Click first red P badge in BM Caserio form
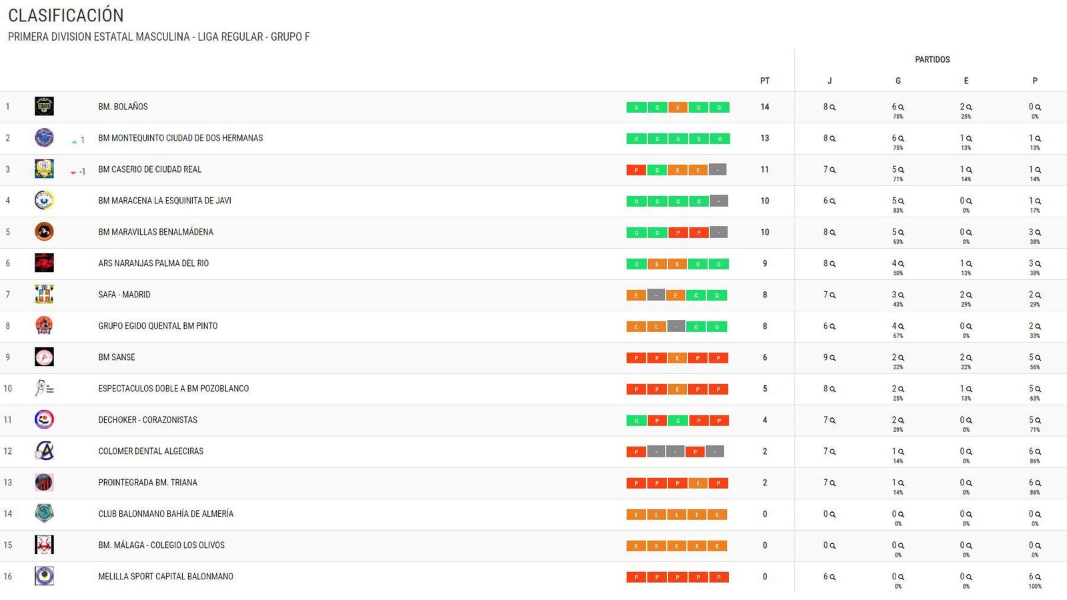The image size is (1067, 600). pos(636,170)
